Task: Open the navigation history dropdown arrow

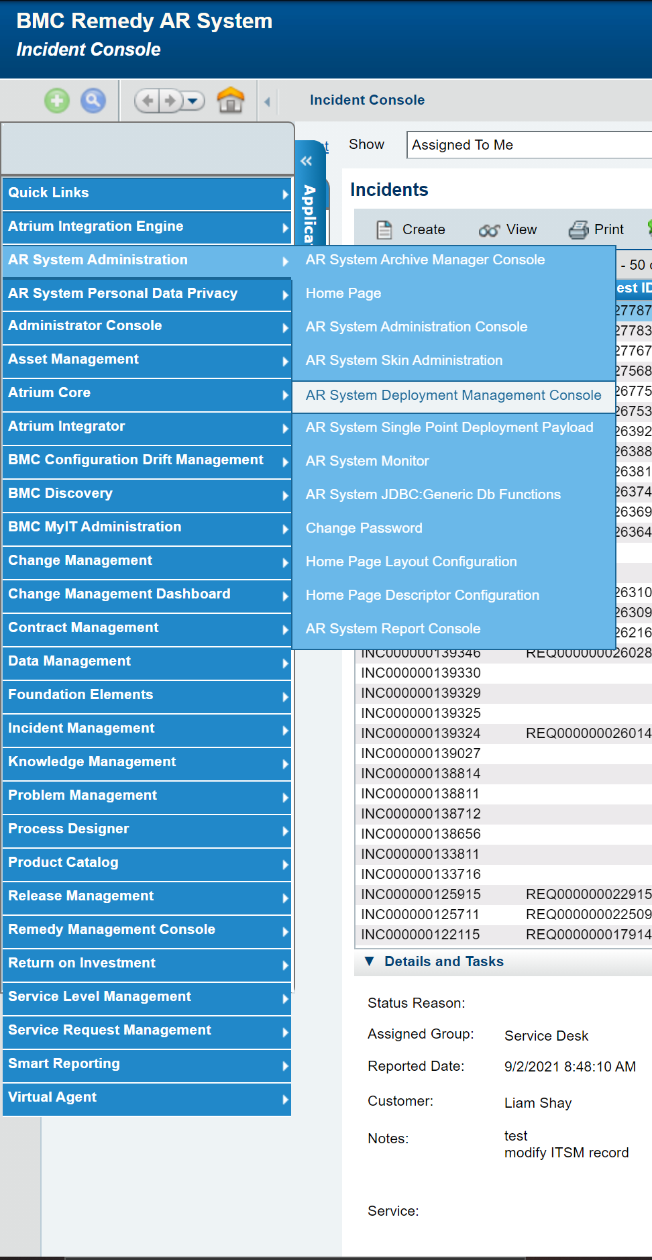Action: point(193,101)
